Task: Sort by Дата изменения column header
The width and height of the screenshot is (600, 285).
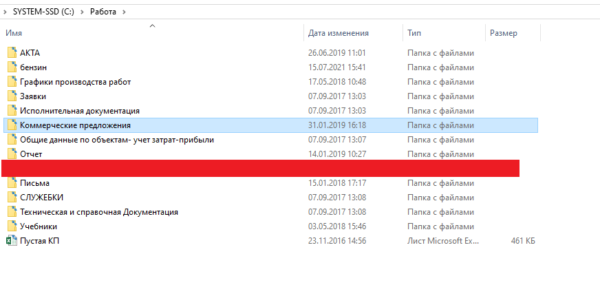Action: tap(339, 33)
